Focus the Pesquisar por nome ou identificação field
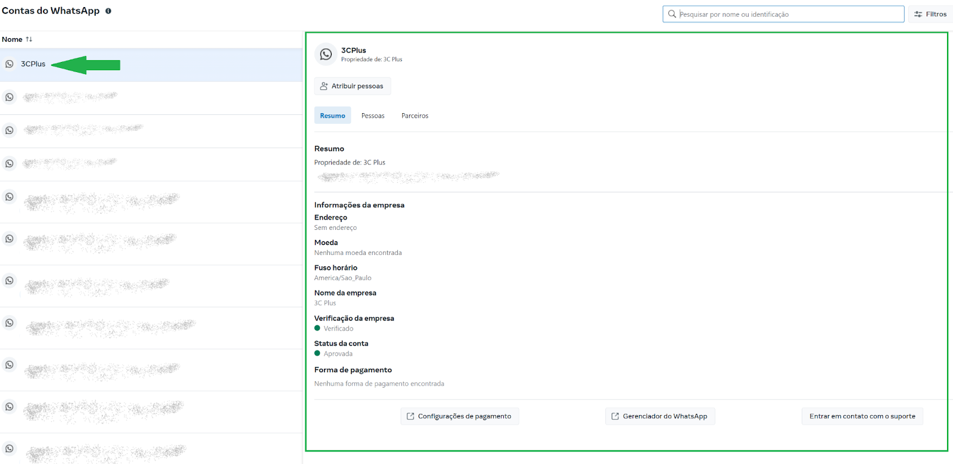 pos(783,14)
